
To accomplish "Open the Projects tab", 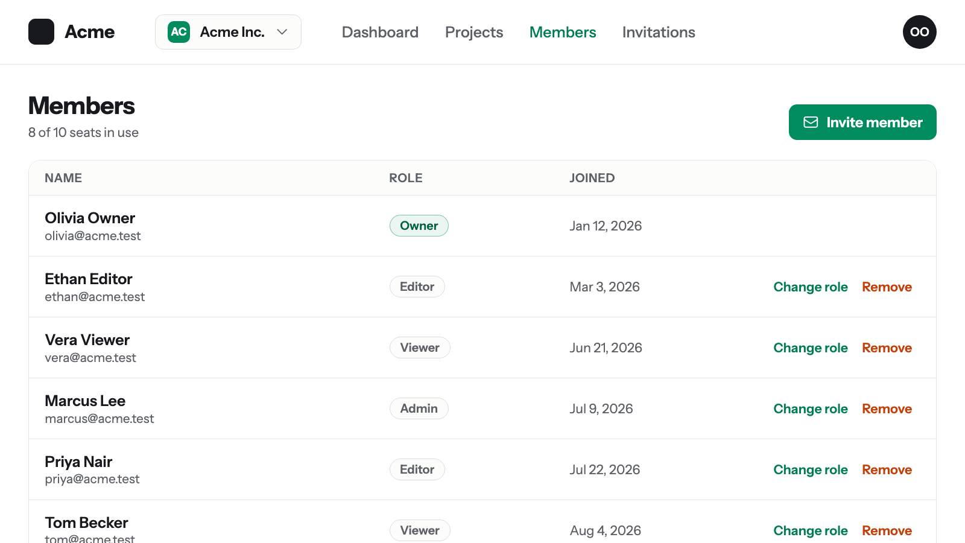I will [x=474, y=32].
